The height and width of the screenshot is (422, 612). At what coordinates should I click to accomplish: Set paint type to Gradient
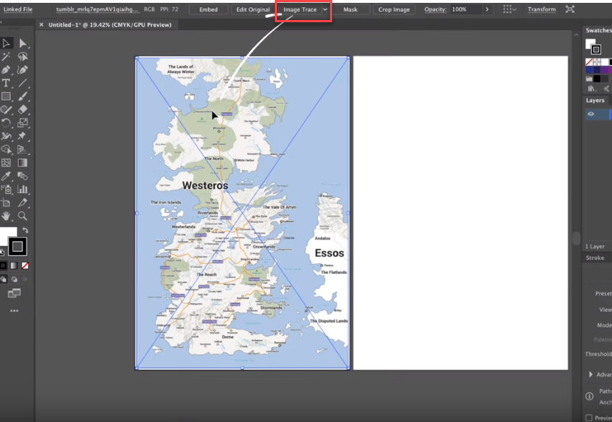[x=14, y=265]
